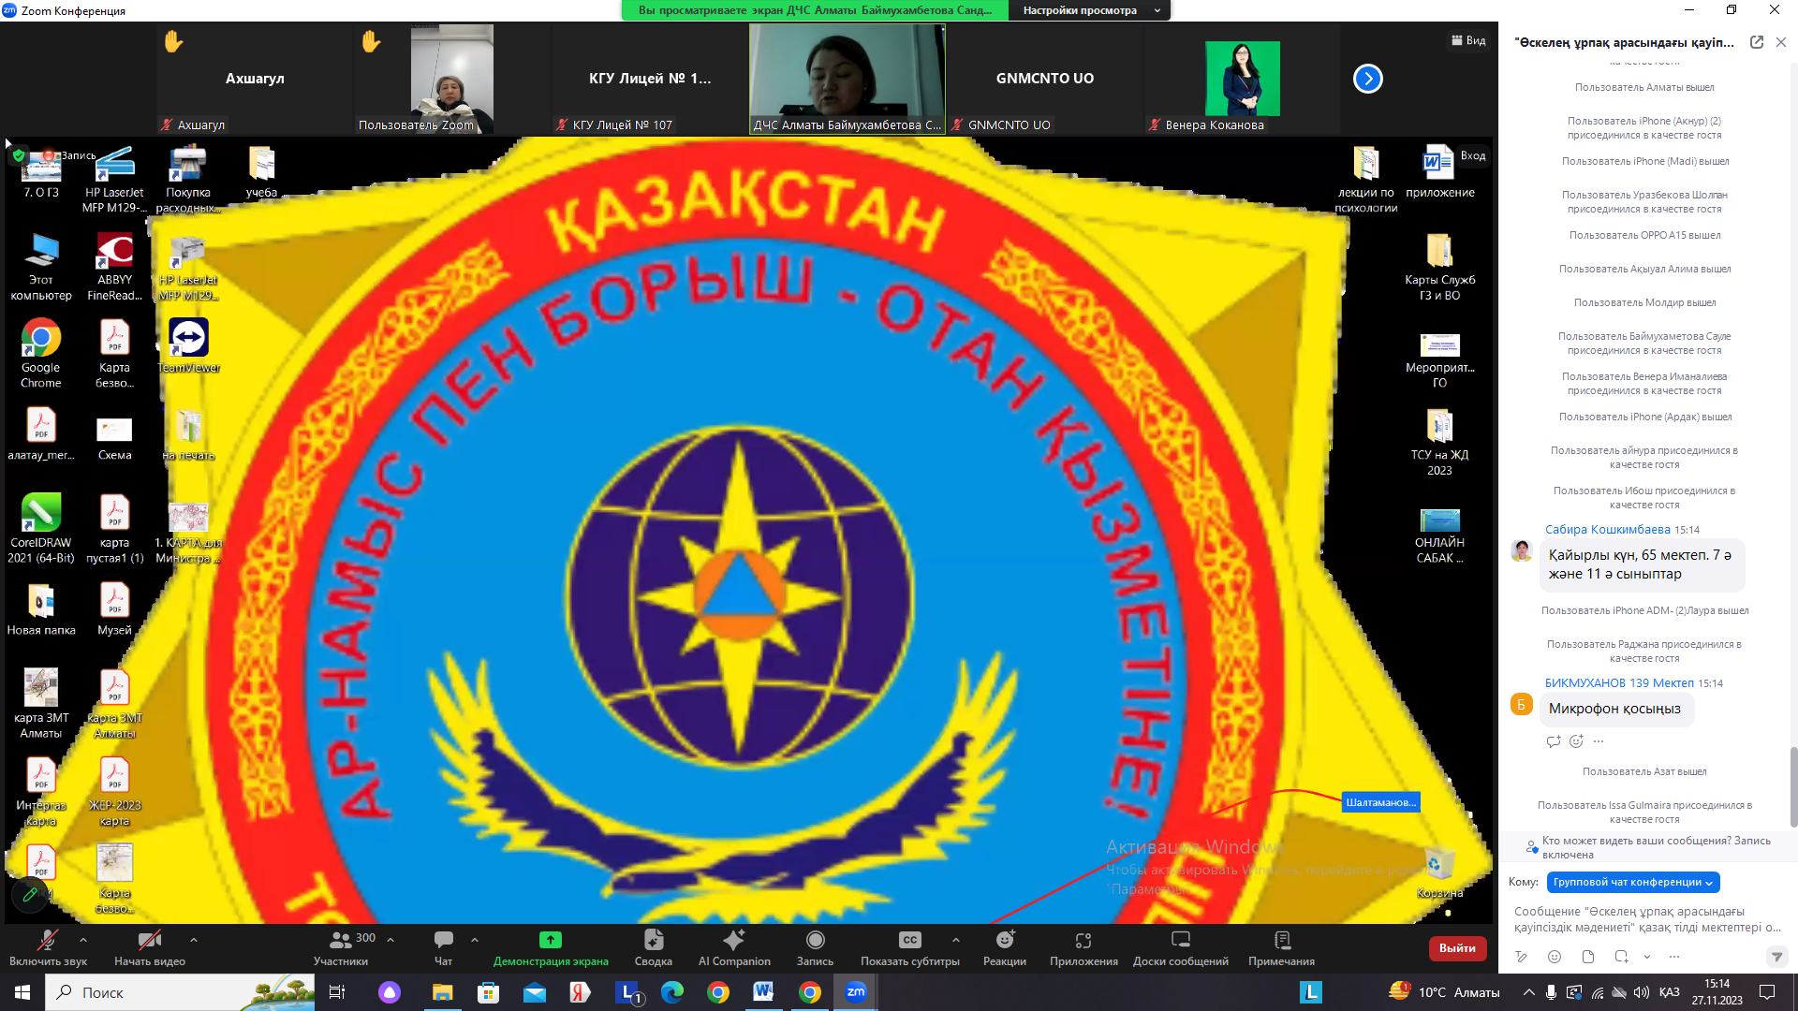The image size is (1798, 1011).
Task: Click the Запись record button
Action: pyautogui.click(x=815, y=947)
